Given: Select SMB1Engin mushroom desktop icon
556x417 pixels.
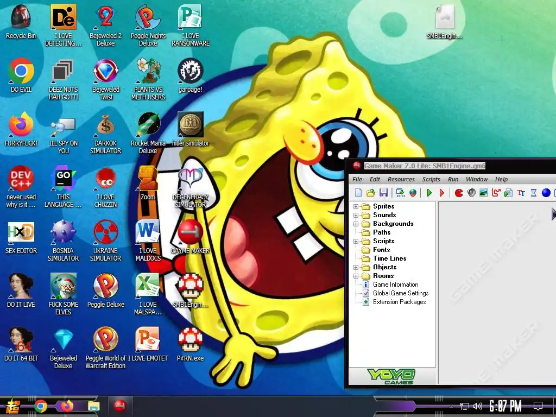Looking at the screenshot, I should click(191, 291).
